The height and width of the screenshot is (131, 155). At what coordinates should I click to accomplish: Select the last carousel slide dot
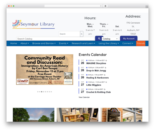coord(51,92)
